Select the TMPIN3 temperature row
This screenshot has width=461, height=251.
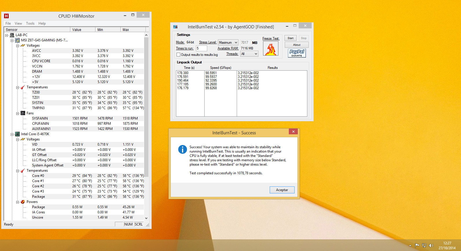(88, 108)
